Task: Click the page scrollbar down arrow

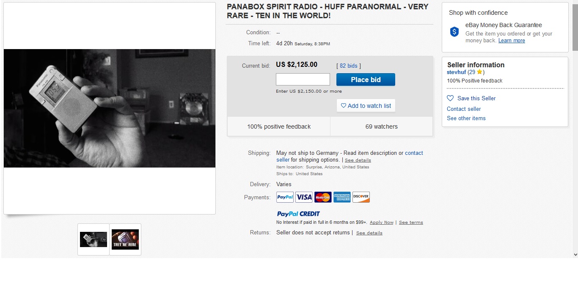Action: tap(575, 254)
